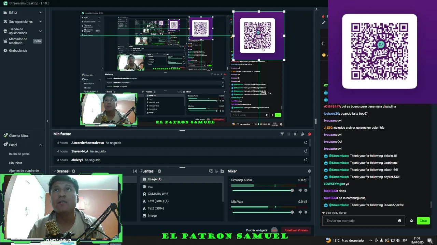
Task: Click Probar widgets
Action: tap(256, 230)
